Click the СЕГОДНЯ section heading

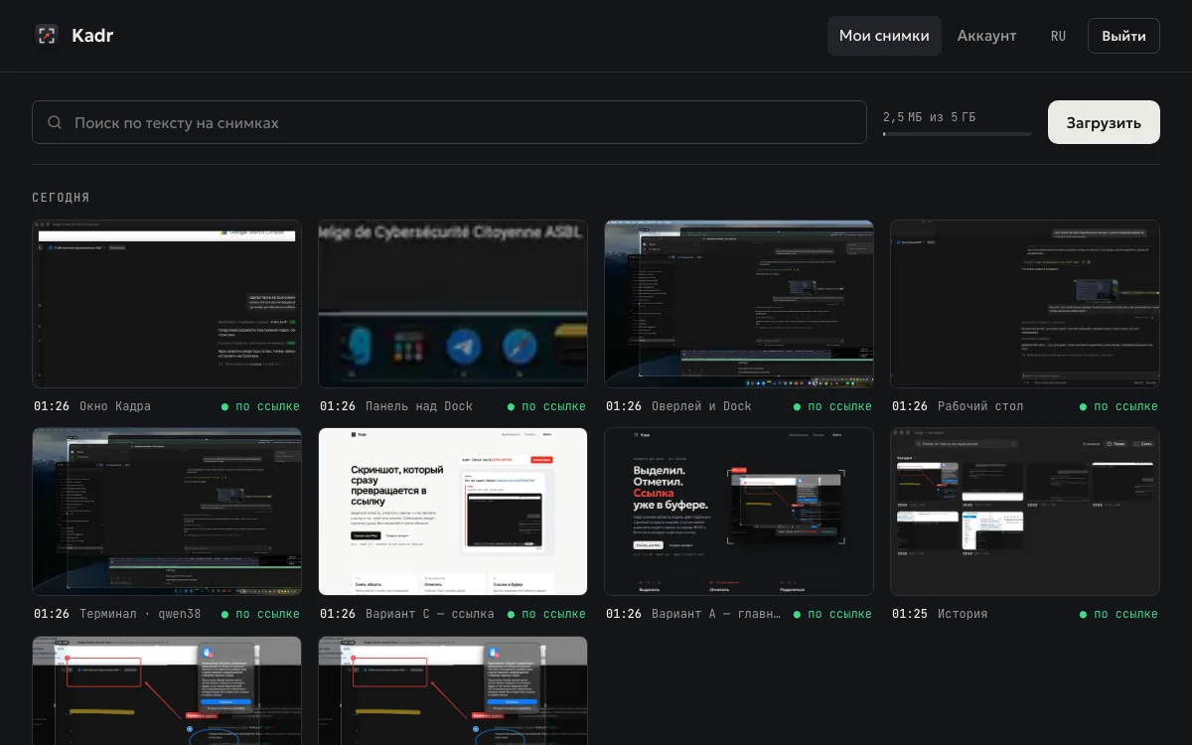coord(61,198)
